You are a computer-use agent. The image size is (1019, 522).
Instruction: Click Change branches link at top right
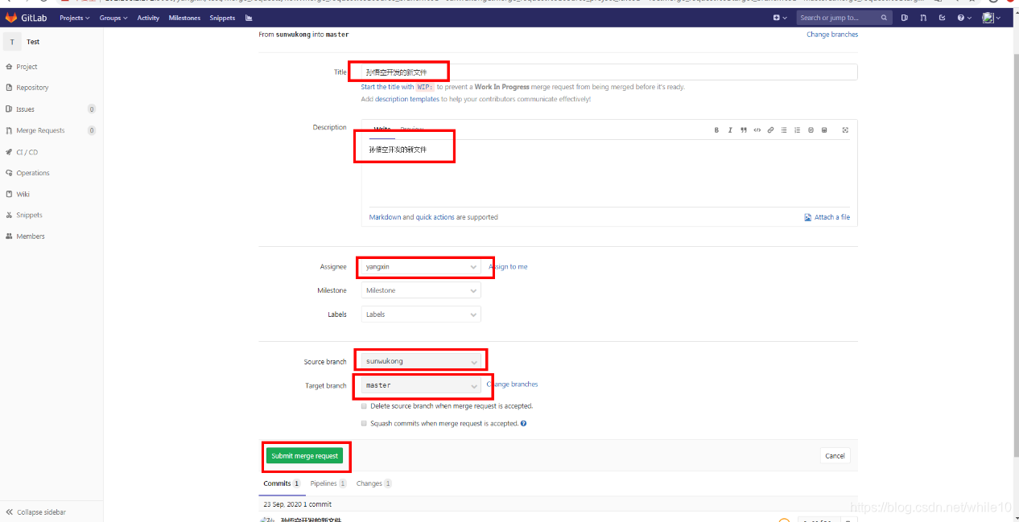pos(832,35)
